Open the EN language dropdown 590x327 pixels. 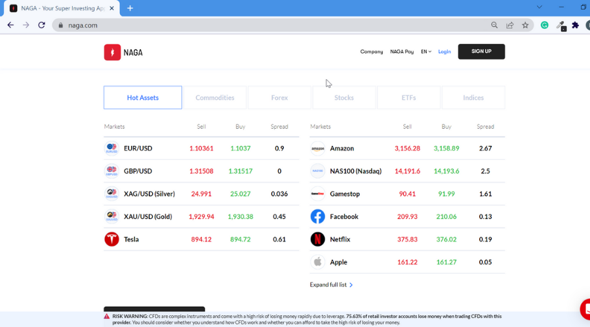tap(426, 52)
